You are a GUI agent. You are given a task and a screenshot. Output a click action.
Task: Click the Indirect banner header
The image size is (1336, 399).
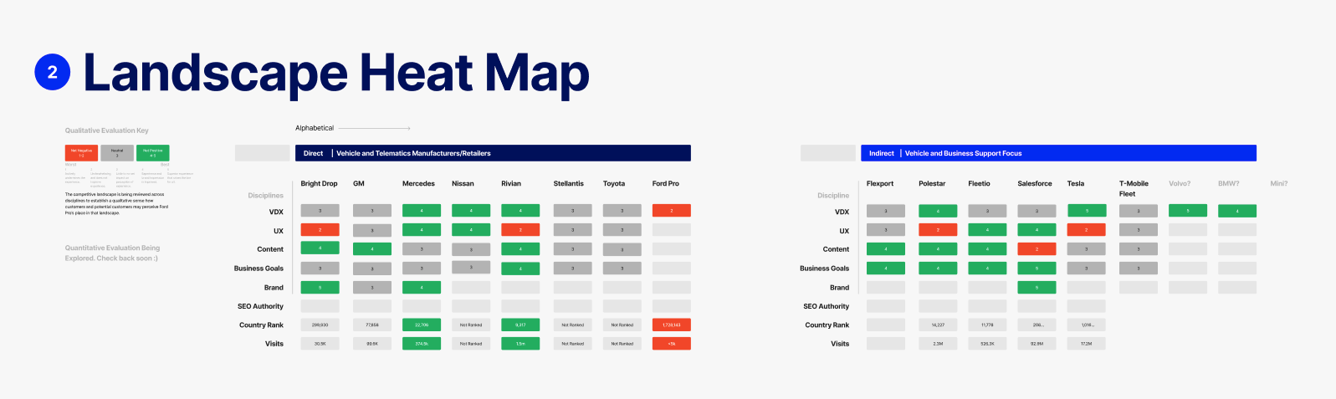pos(1058,153)
